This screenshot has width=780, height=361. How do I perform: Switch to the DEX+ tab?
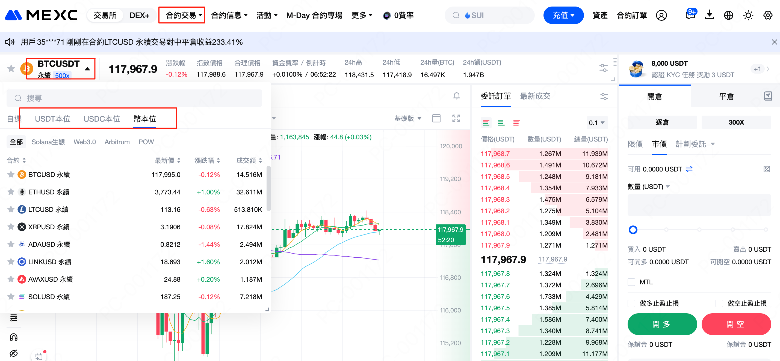(139, 15)
